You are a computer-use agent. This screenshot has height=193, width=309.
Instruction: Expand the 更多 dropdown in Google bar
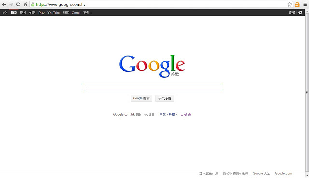(x=87, y=13)
